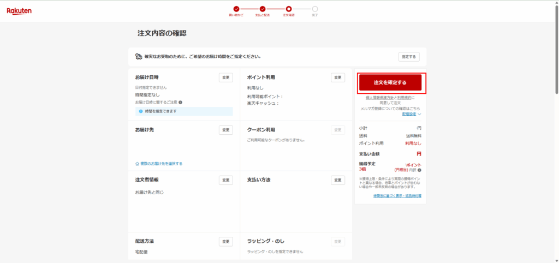
Task: Click info icon beside お届け日時に関するご注意
Action: click(181, 102)
